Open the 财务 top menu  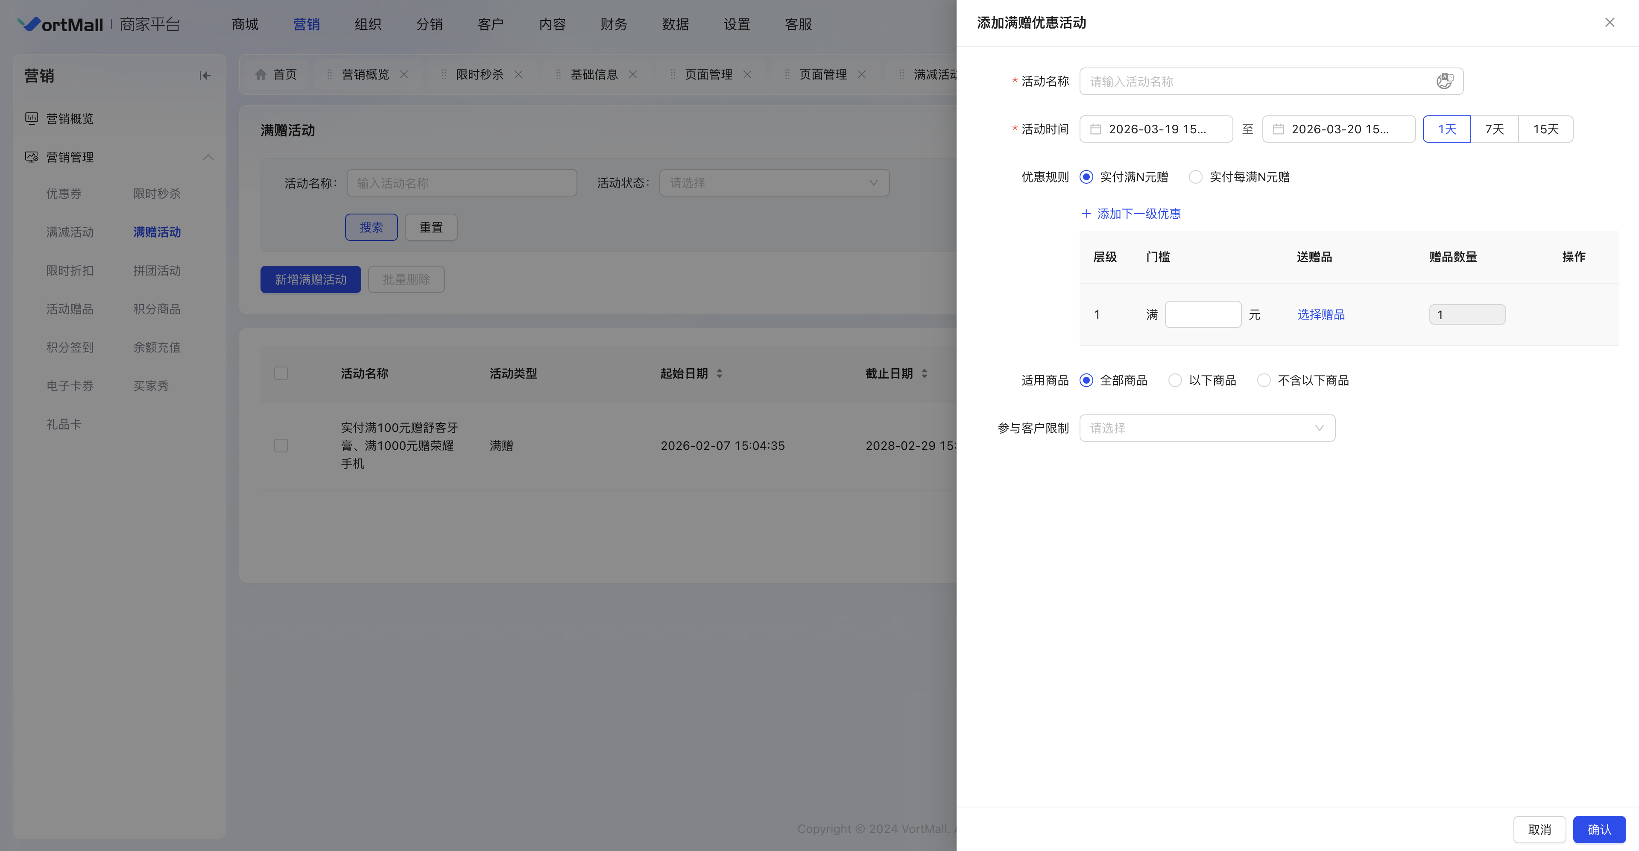click(x=613, y=24)
